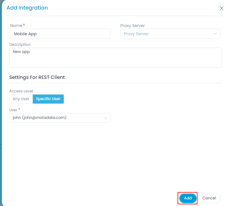Expand the User selection dropdown
Screen dimensions: 228x206
(60, 118)
